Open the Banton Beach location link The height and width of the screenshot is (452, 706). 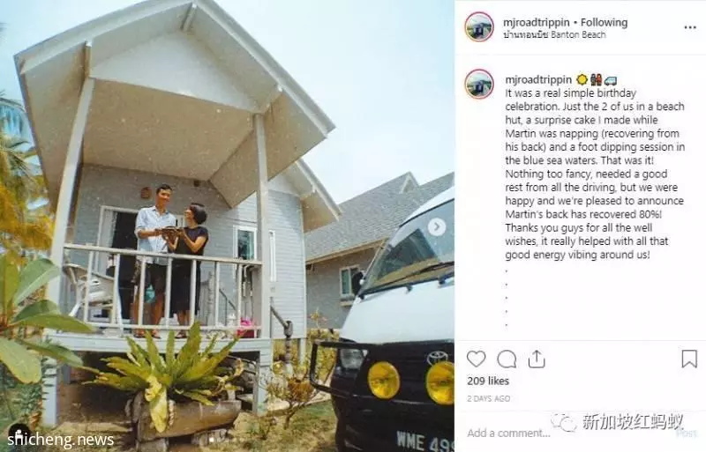point(554,34)
